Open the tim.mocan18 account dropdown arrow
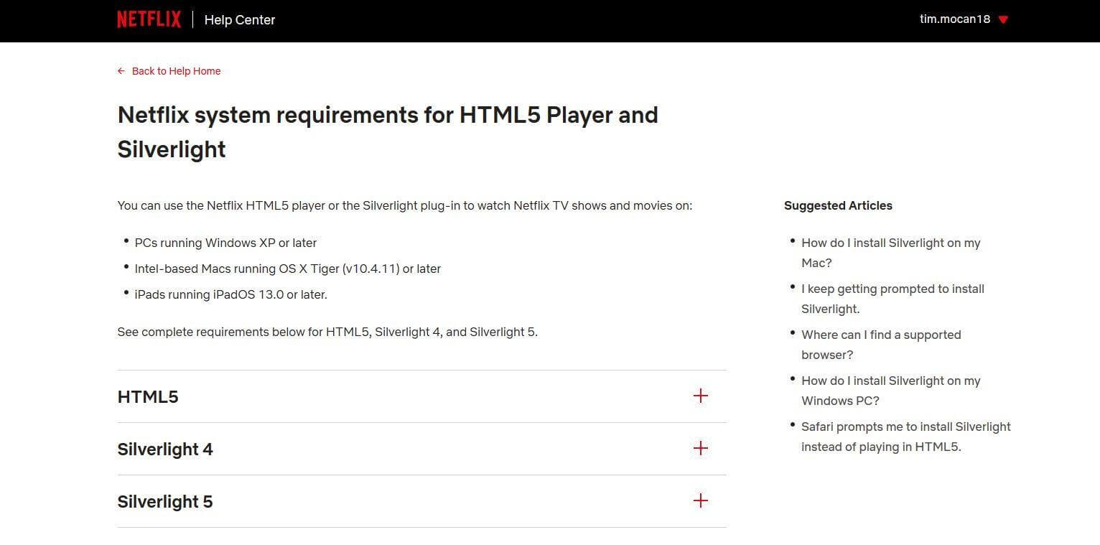Image resolution: width=1100 pixels, height=545 pixels. pos(1003,20)
